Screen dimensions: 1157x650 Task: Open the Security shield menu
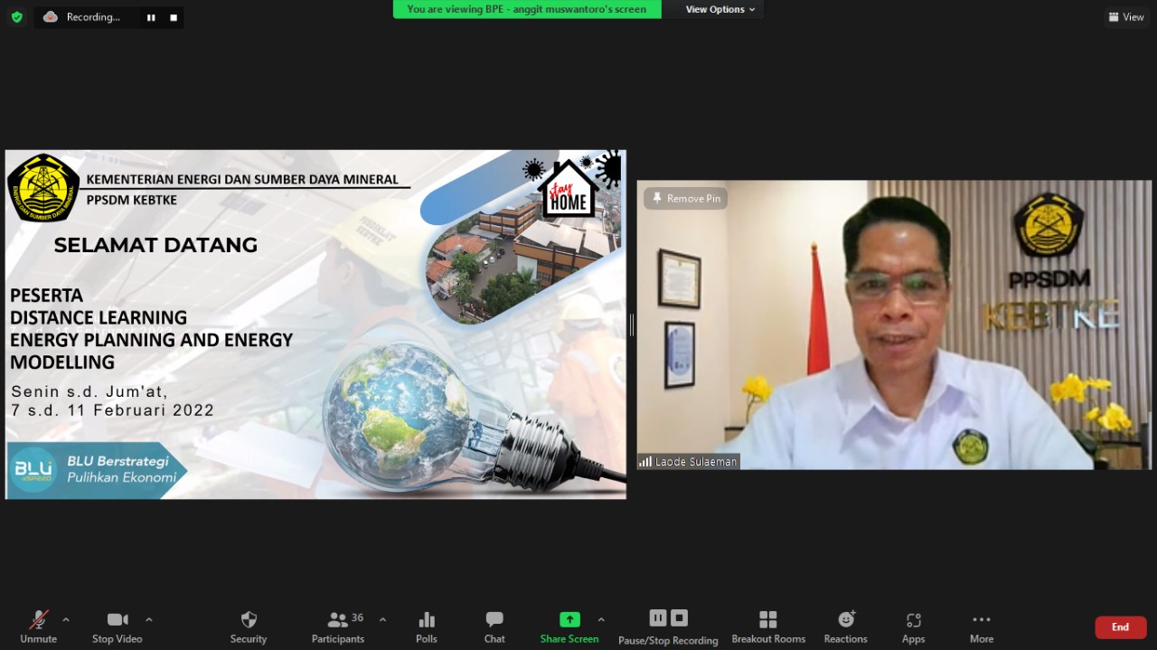tap(249, 626)
